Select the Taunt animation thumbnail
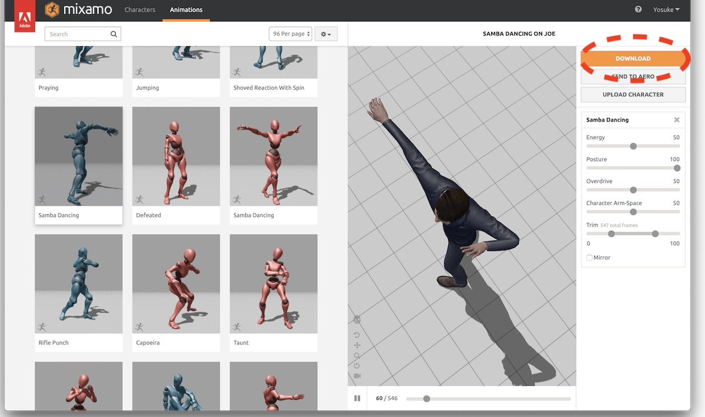 (x=274, y=284)
